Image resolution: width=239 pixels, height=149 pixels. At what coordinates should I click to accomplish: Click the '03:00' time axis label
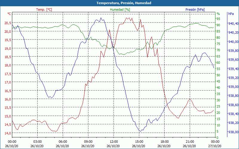coord(38,142)
